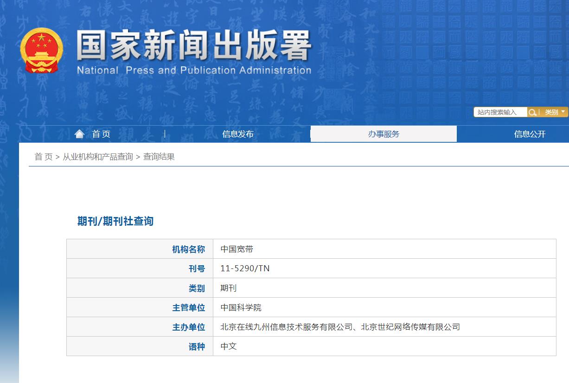The height and width of the screenshot is (383, 569).
Task: Select the 语种 row showing 中文
Action: tap(228, 346)
